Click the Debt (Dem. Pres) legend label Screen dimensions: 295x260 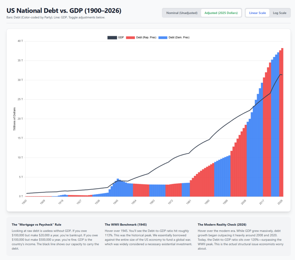click(x=179, y=38)
